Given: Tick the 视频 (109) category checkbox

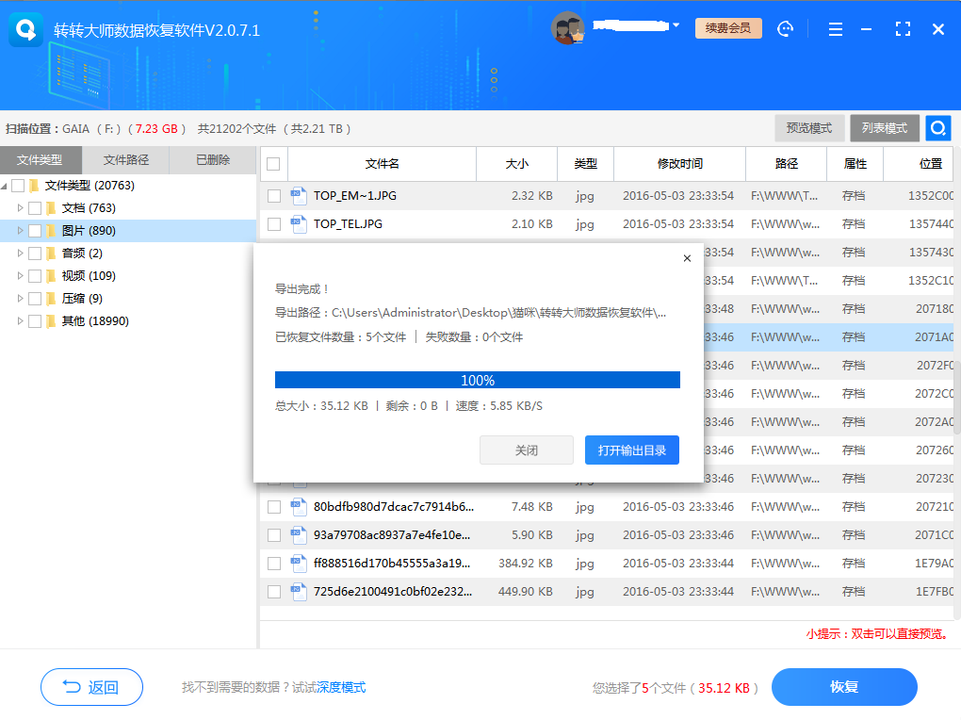Looking at the screenshot, I should [35, 276].
